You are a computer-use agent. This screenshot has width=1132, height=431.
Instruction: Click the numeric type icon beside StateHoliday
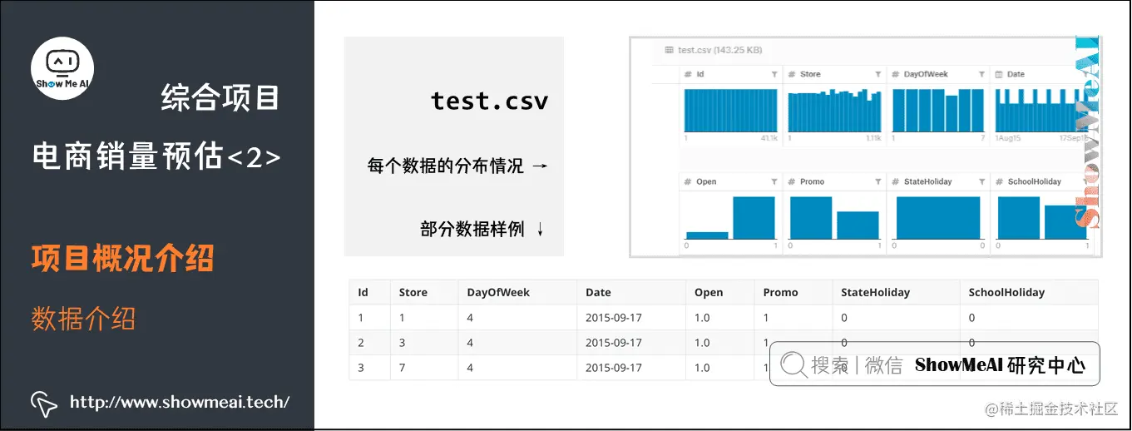point(896,182)
